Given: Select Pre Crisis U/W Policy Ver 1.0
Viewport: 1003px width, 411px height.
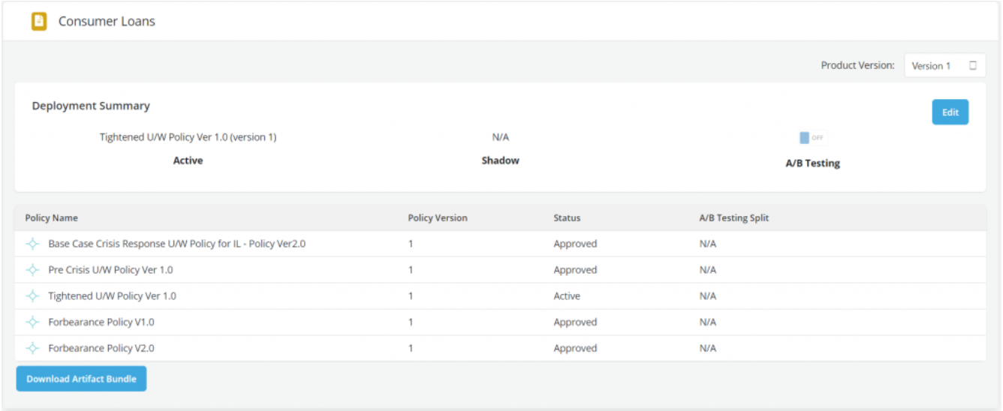Looking at the screenshot, I should pyautogui.click(x=110, y=270).
